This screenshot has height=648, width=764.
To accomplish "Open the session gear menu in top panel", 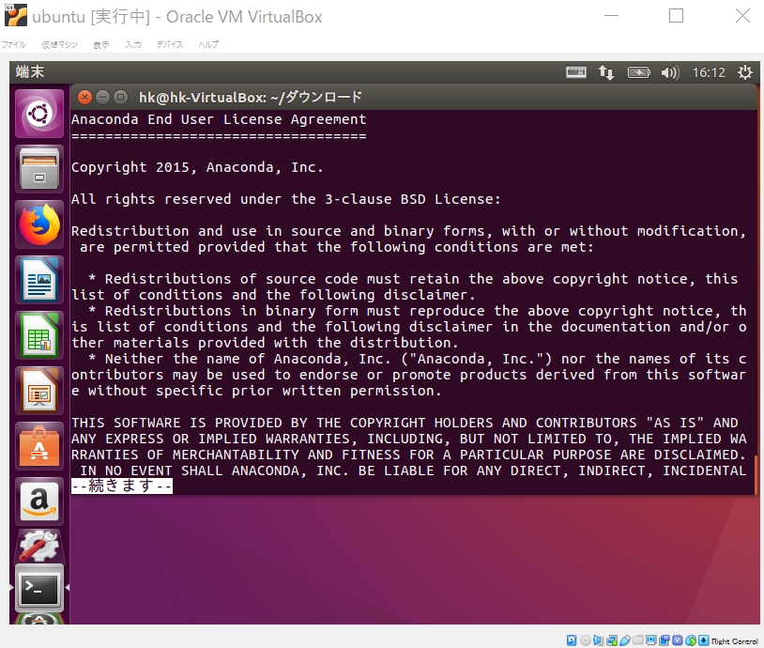I will (745, 72).
